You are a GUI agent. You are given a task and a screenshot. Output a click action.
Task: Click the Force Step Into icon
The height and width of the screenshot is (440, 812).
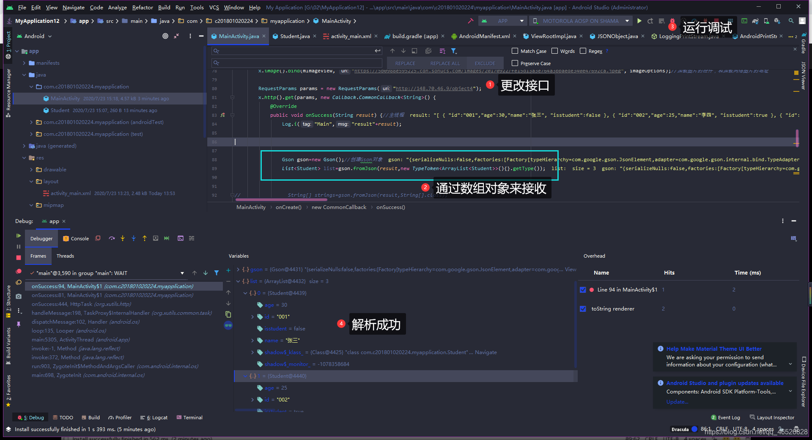click(134, 238)
